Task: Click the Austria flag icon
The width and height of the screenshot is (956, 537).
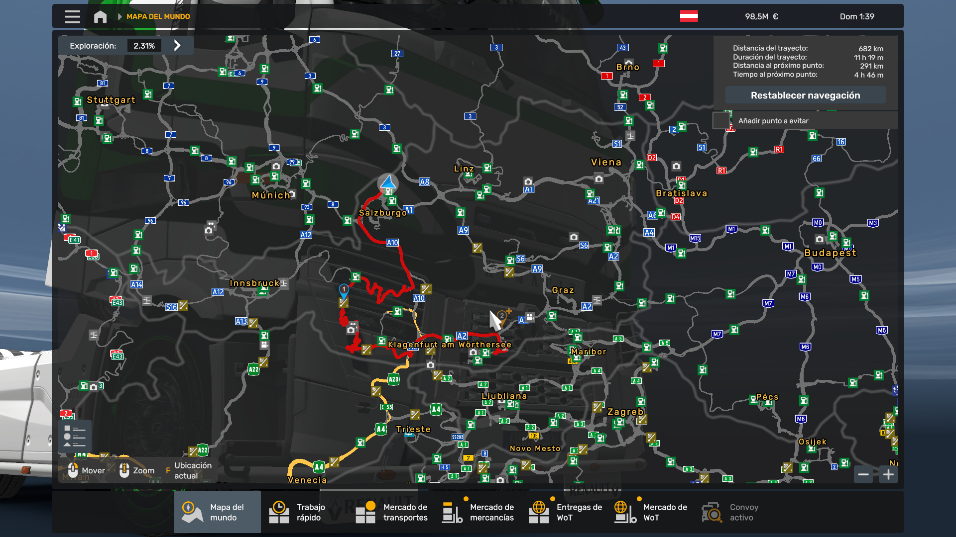Action: tap(689, 16)
